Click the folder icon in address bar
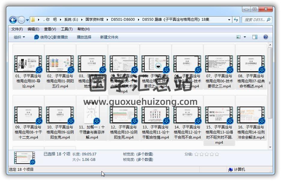 pyautogui.click(x=33, y=20)
